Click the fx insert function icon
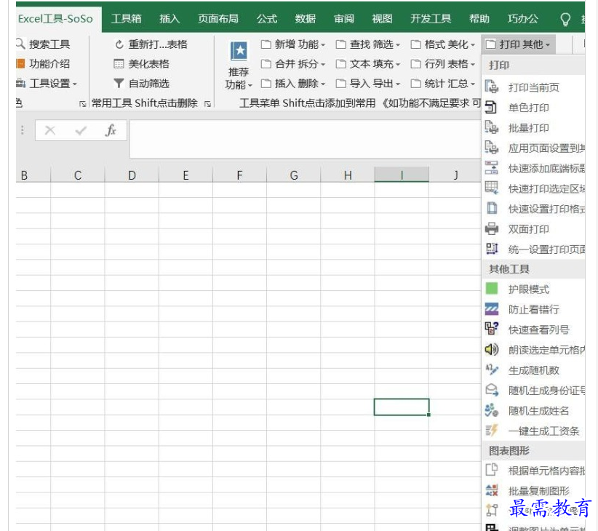The width and height of the screenshot is (598, 531). tap(111, 131)
